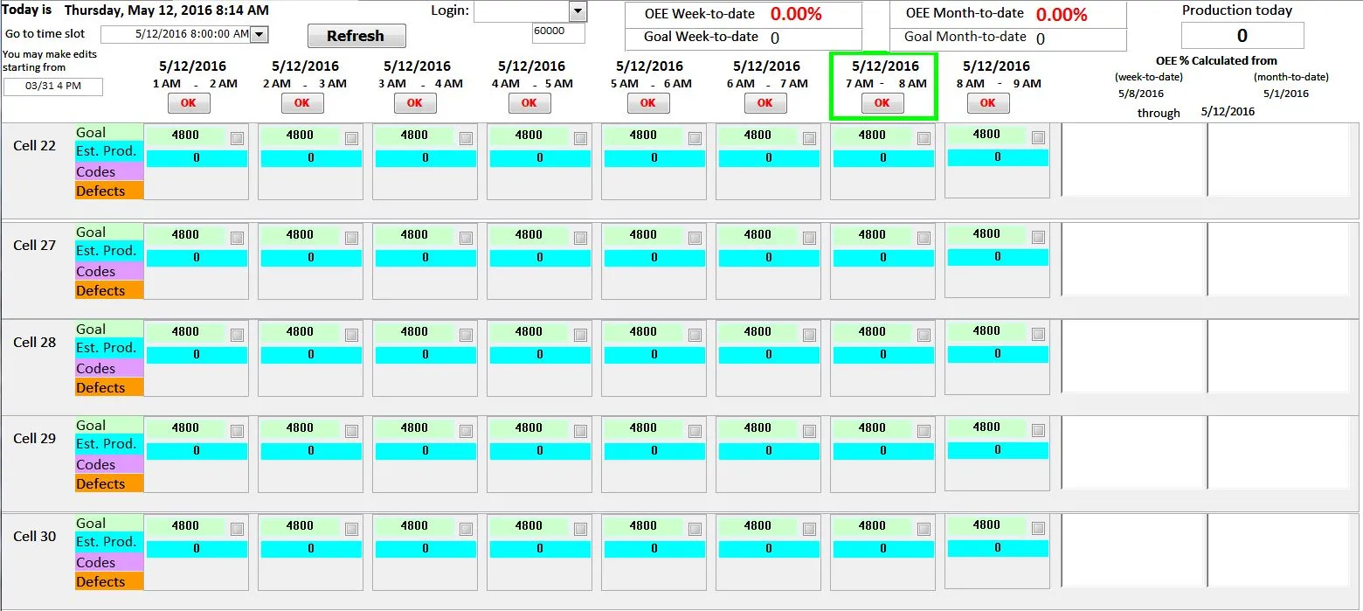Tick Cell 28 checkbox in 3 AM slot
The image size is (1363, 611).
tap(466, 335)
